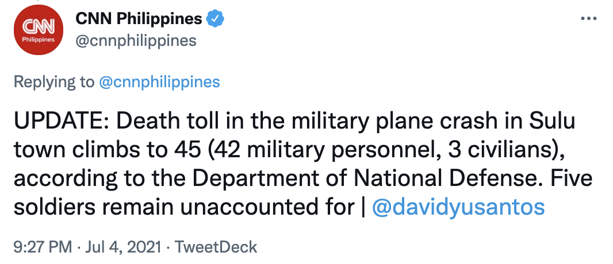Open the three-dots more options menu

click(x=589, y=19)
